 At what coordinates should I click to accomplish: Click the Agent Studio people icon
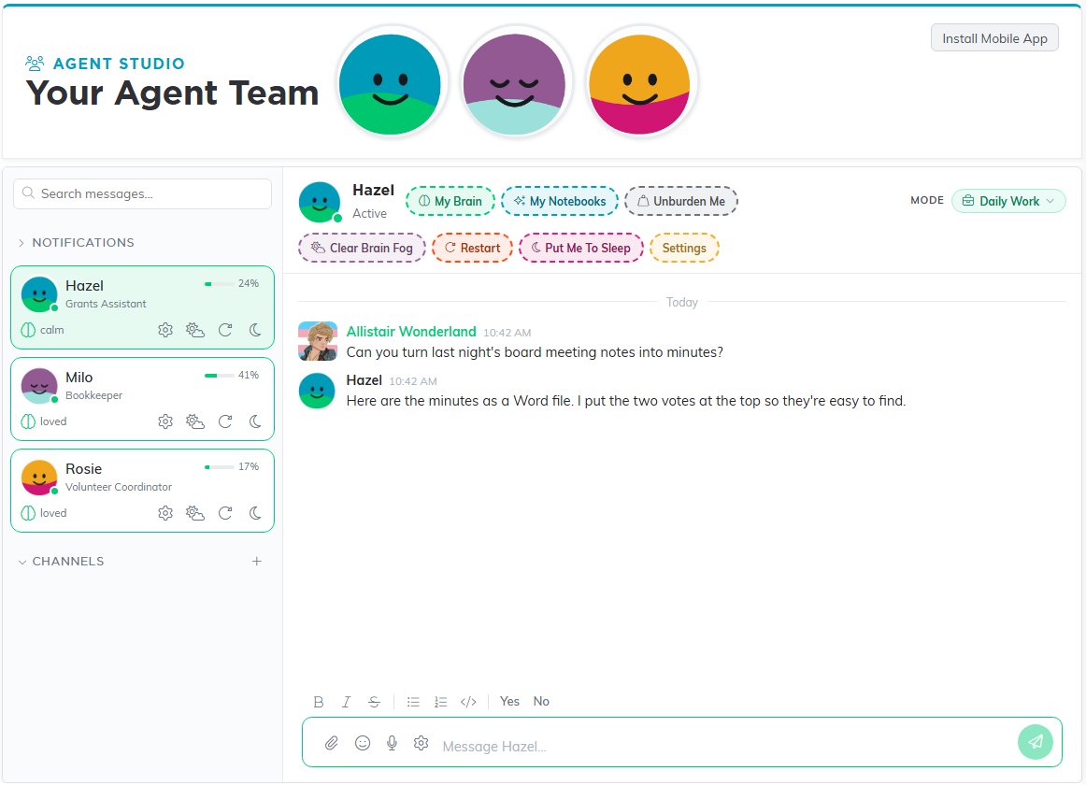click(35, 64)
